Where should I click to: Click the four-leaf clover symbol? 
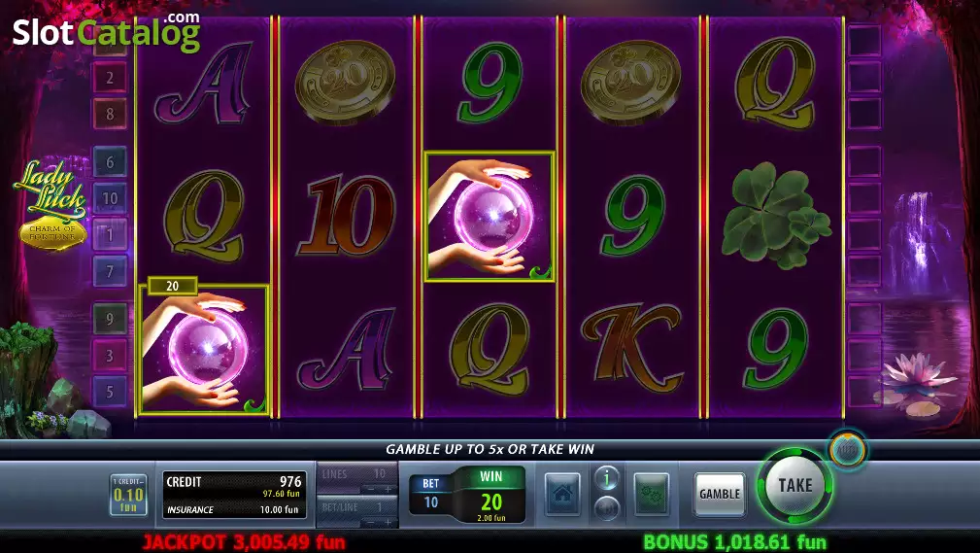tap(776, 215)
